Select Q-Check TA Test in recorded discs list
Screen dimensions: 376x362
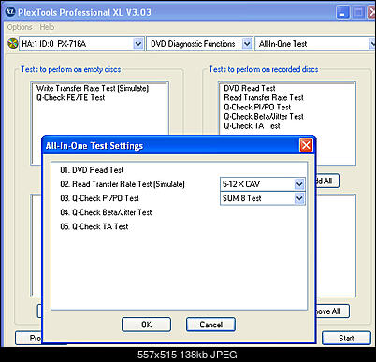(252, 126)
